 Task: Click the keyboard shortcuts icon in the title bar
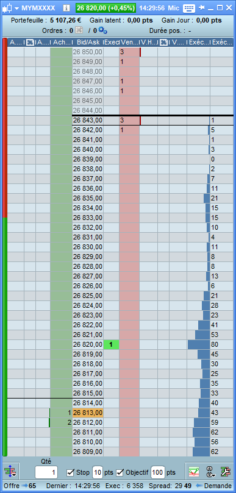tap(189, 8)
